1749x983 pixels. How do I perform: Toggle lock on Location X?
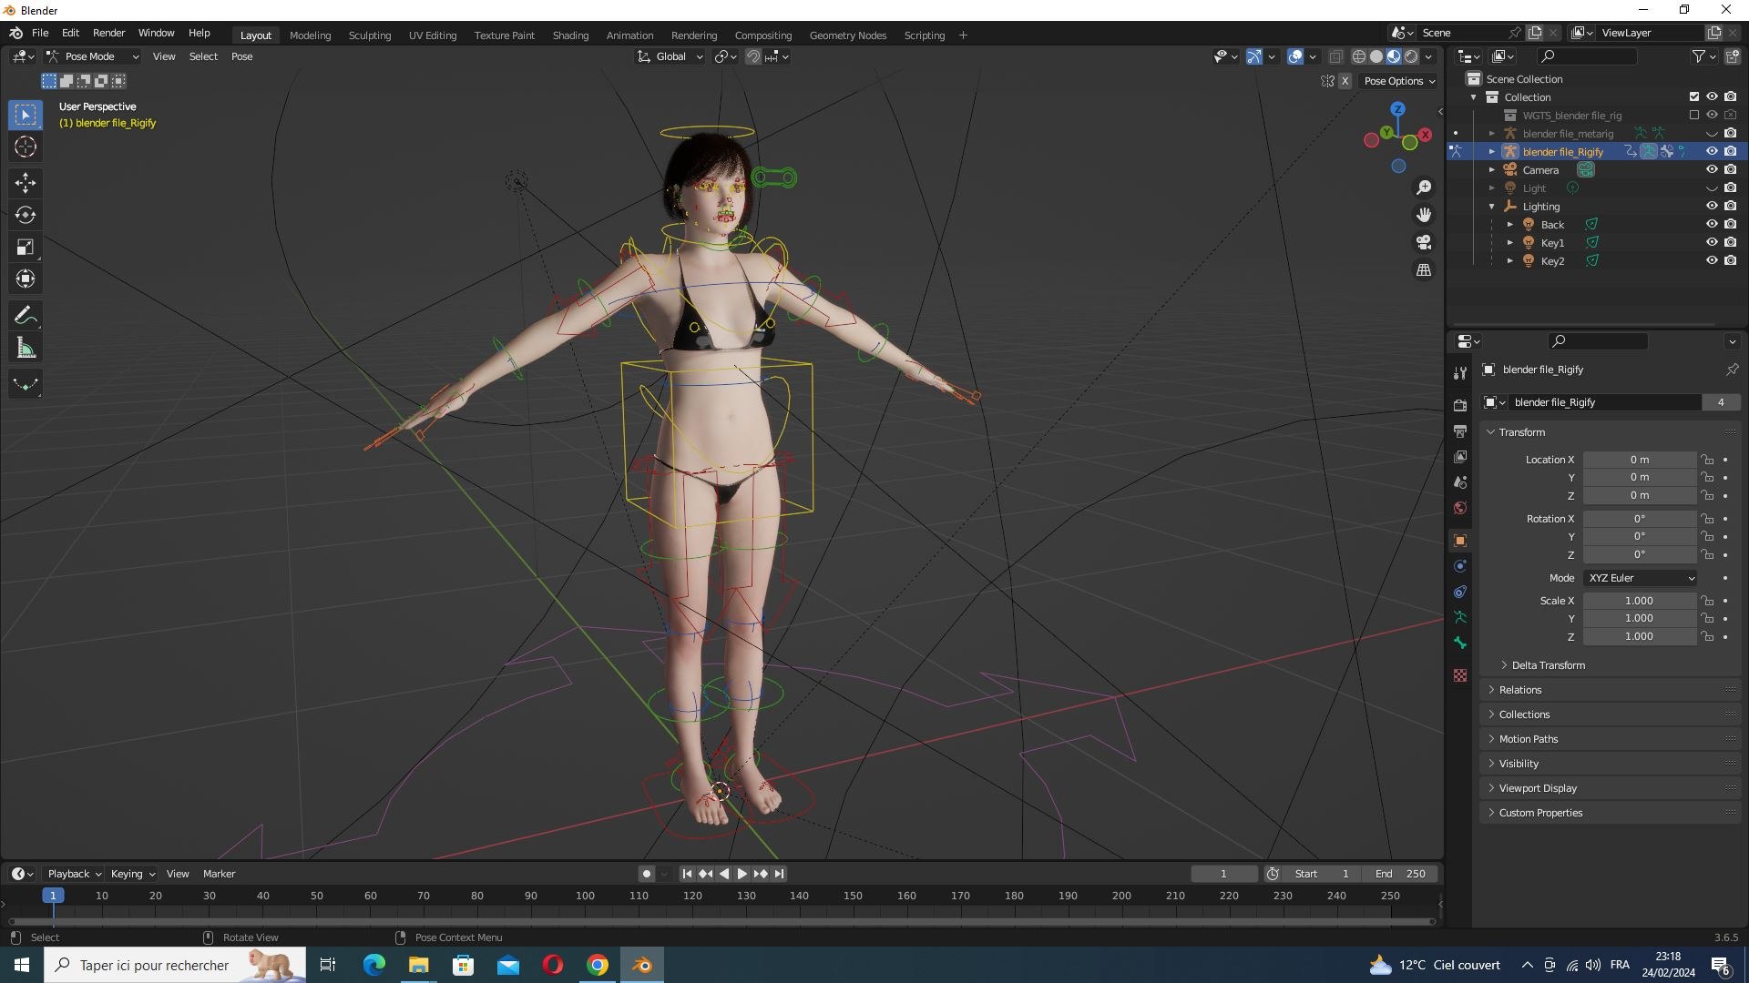click(1708, 460)
